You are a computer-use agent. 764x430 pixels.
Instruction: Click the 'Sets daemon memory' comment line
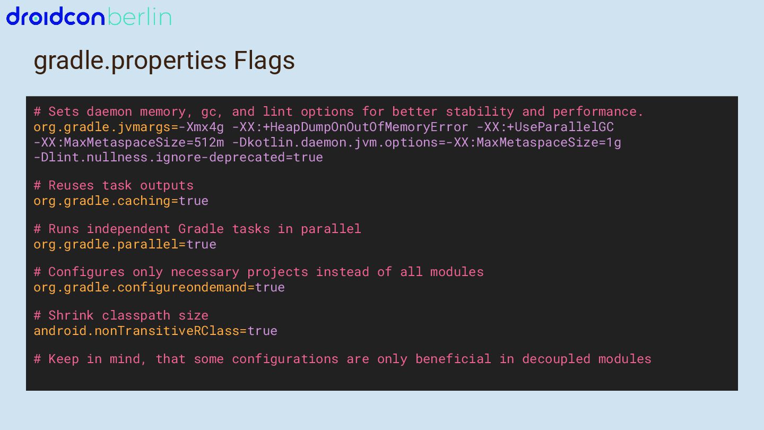338,111
